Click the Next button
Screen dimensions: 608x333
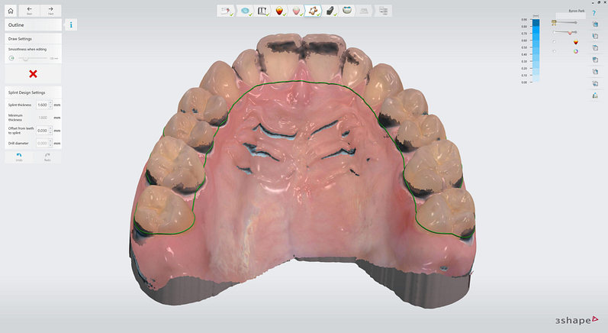50,11
